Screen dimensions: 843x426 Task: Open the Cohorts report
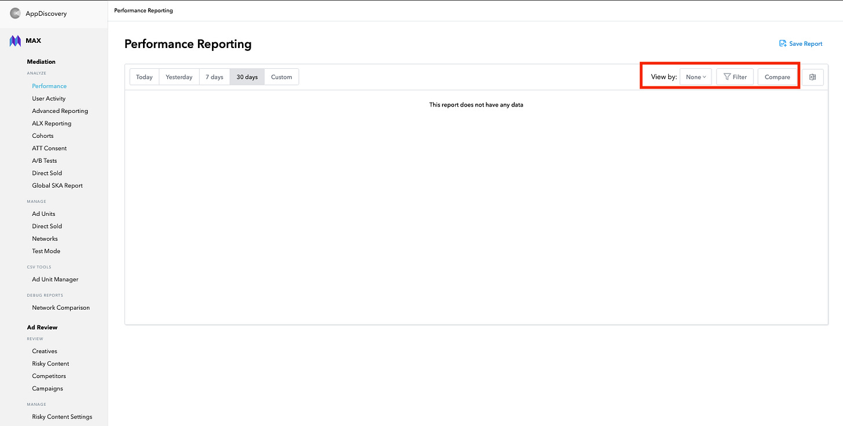click(43, 135)
